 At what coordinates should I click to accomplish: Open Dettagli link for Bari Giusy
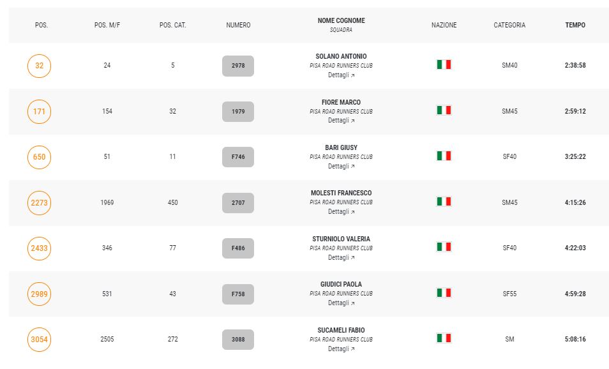pyautogui.click(x=341, y=166)
